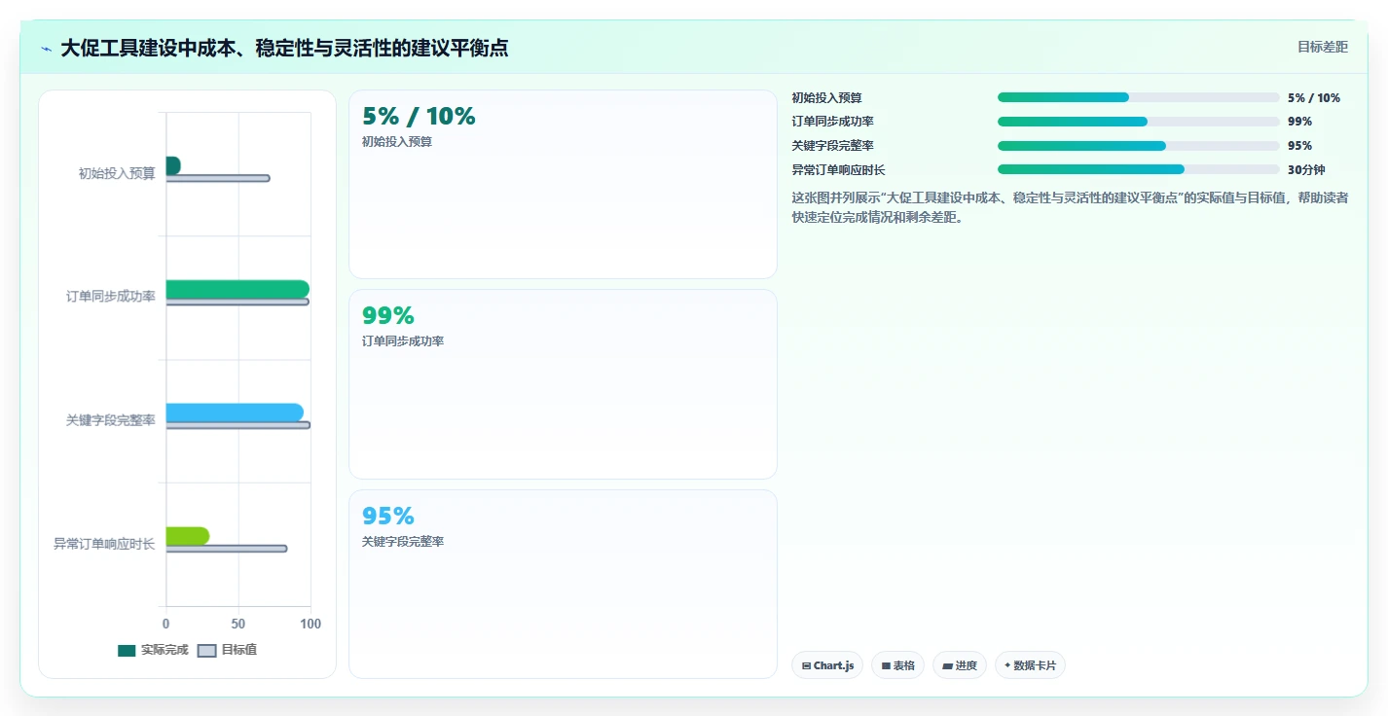Click the 初始投入预算 progress bar

tap(1138, 97)
